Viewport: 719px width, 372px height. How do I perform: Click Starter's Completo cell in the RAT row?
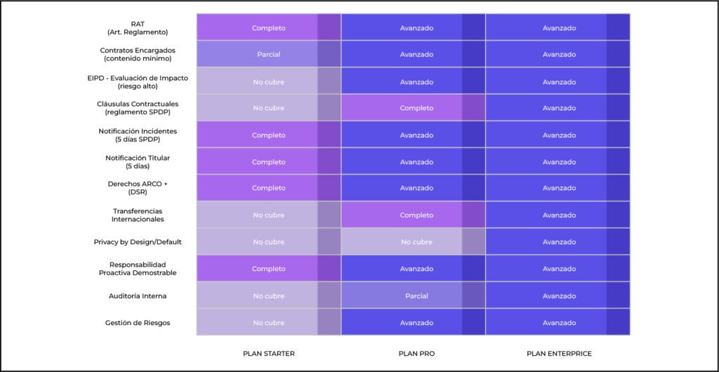(268, 28)
